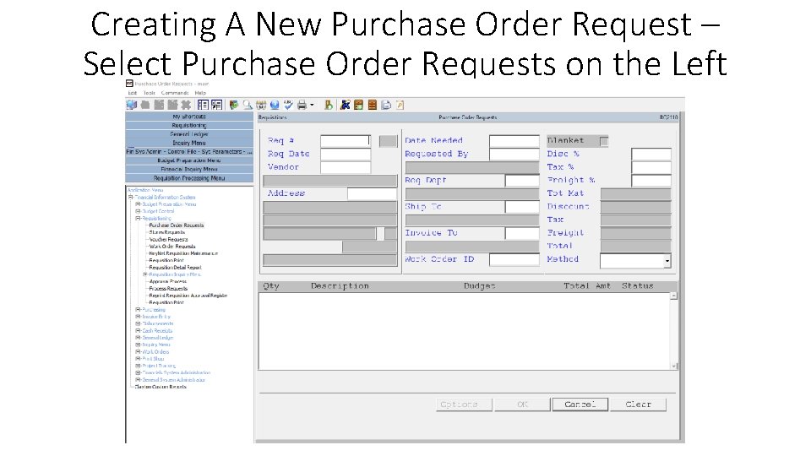
Task: Select Approve Process in the tree
Action: [x=167, y=282]
